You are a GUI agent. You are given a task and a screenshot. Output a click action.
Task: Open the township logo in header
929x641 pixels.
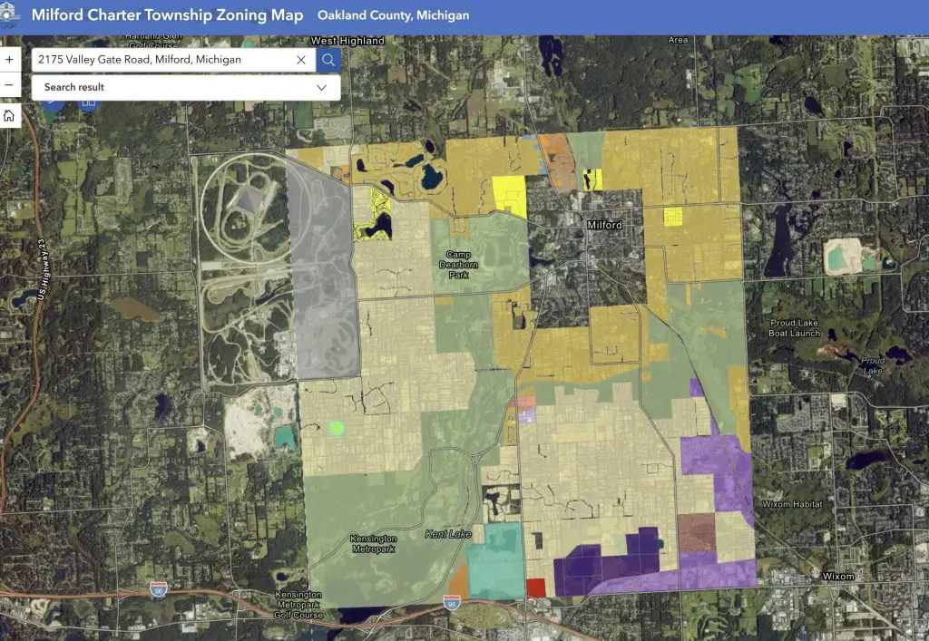pos(9,15)
